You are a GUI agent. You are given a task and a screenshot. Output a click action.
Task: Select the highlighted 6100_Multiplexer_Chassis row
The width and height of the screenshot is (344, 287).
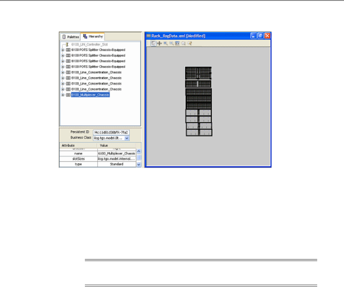(90, 95)
